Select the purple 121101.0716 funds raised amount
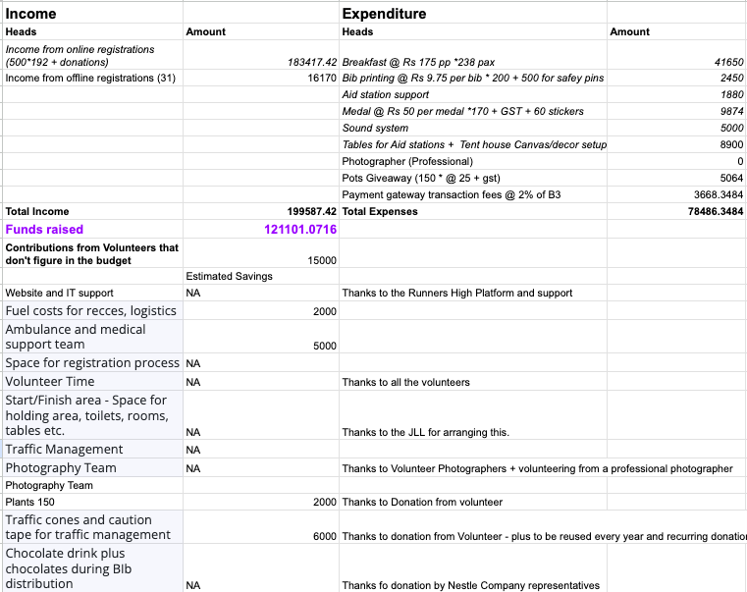Viewport: 747px width, 592px height. tap(300, 230)
